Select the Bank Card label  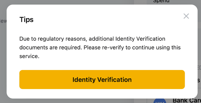point(186,101)
